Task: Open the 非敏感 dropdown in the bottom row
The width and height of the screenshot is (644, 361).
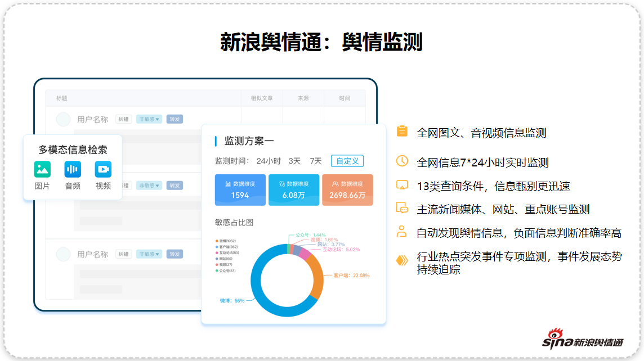Action: [x=149, y=254]
